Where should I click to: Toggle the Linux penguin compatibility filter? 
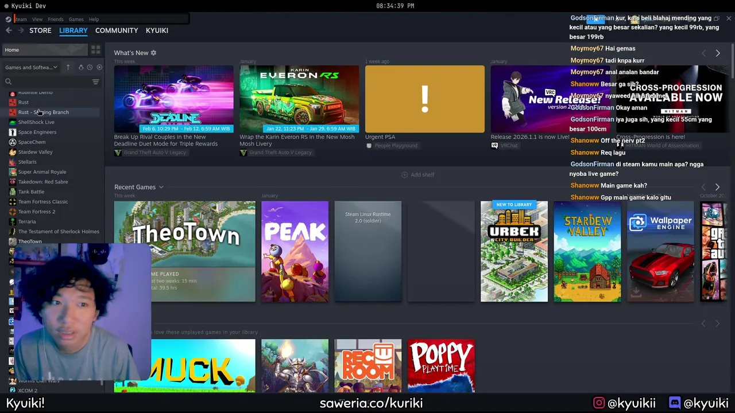(x=81, y=67)
